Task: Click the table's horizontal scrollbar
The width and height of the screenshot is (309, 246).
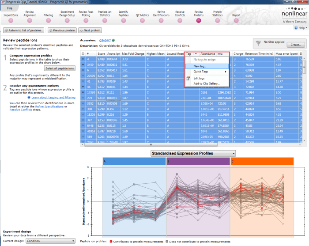Action: 151,145
